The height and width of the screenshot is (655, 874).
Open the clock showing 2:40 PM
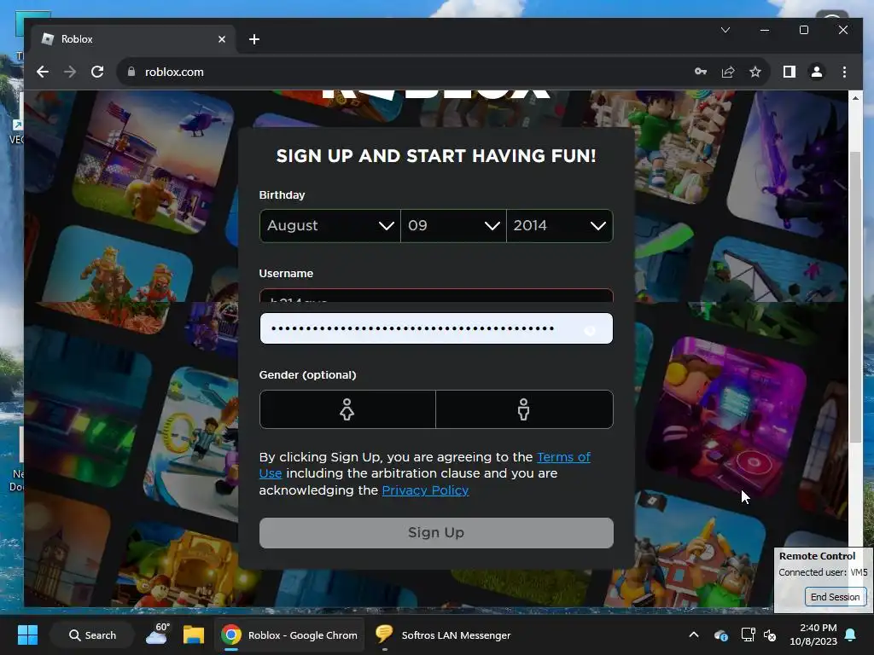pos(813,635)
